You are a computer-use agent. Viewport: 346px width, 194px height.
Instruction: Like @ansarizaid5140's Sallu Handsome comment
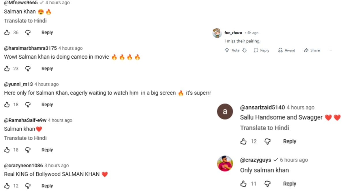pyautogui.click(x=244, y=141)
